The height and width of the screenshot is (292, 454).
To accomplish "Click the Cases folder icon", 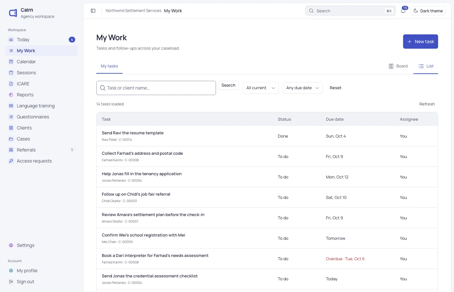I will click(x=11, y=139).
